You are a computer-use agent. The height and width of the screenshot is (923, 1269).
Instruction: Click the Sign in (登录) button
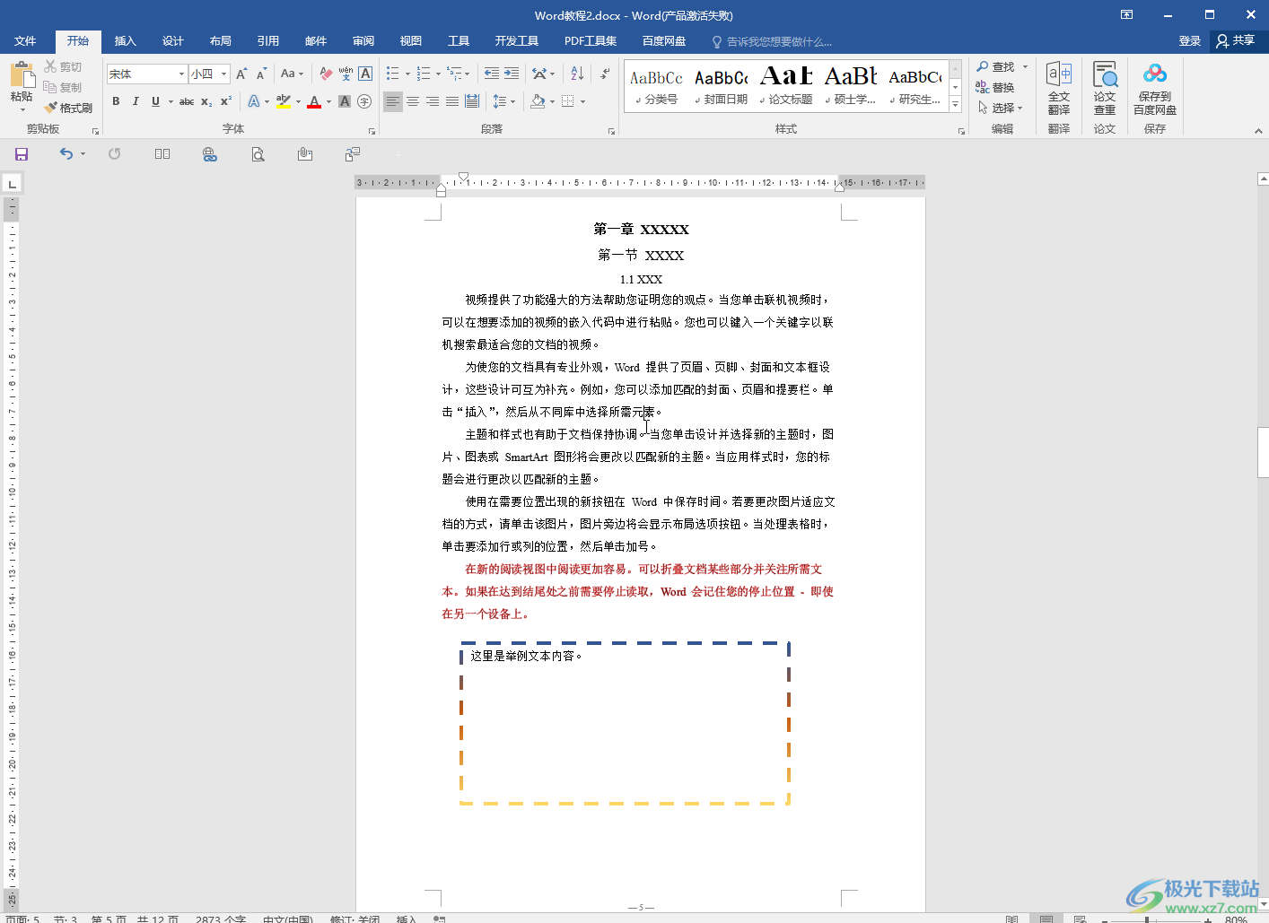(x=1190, y=41)
